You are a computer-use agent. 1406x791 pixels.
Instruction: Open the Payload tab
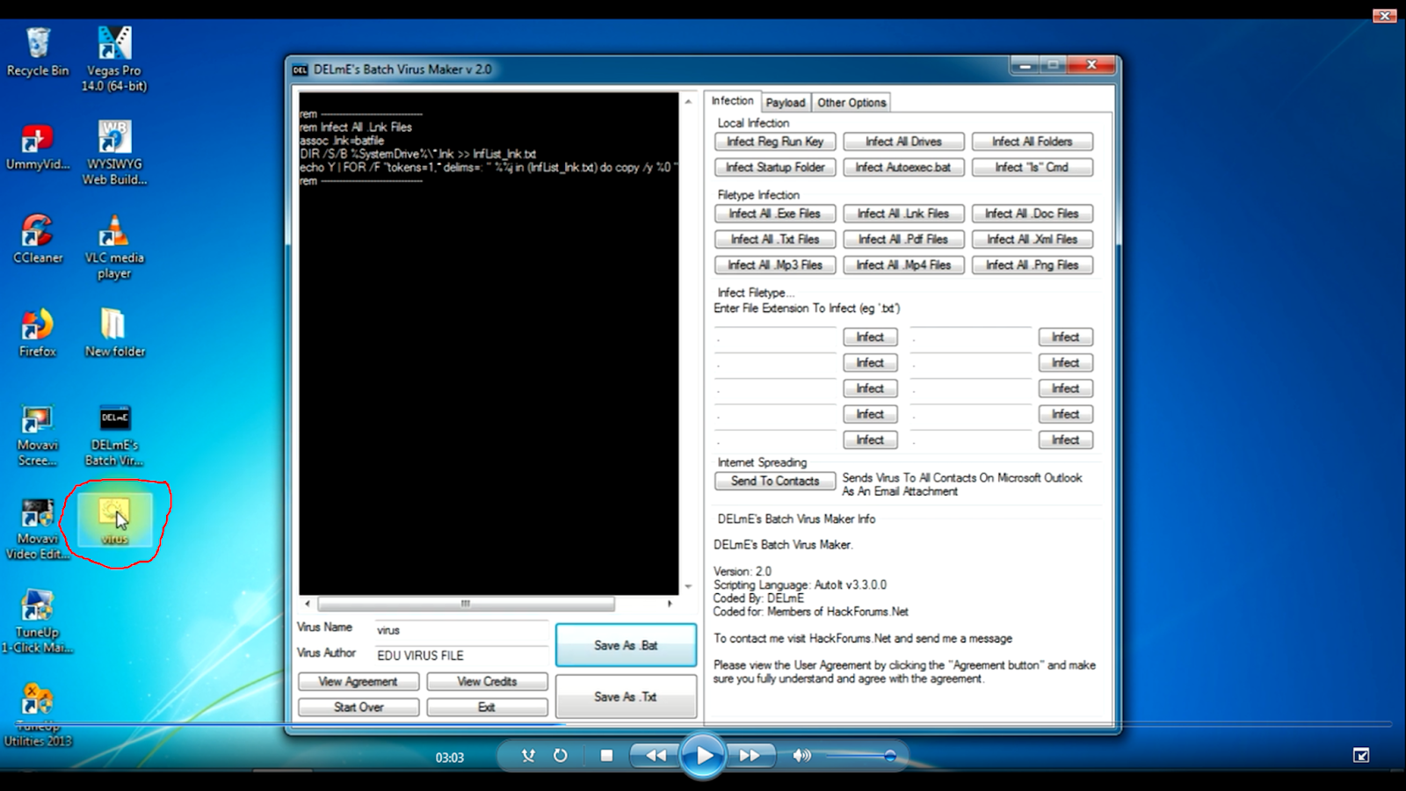786,103
